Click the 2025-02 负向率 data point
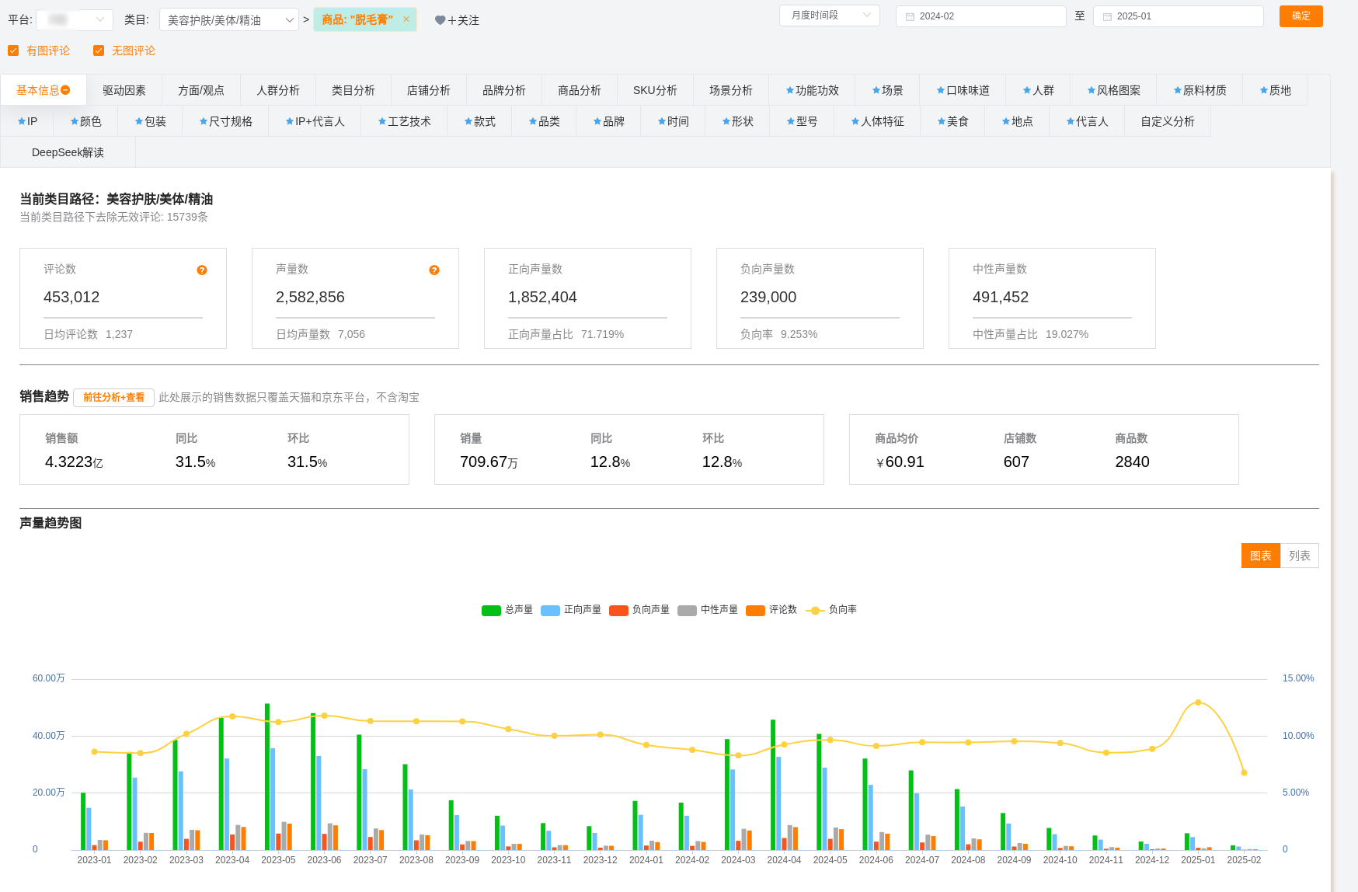The width and height of the screenshot is (1358, 892). pos(1244,773)
